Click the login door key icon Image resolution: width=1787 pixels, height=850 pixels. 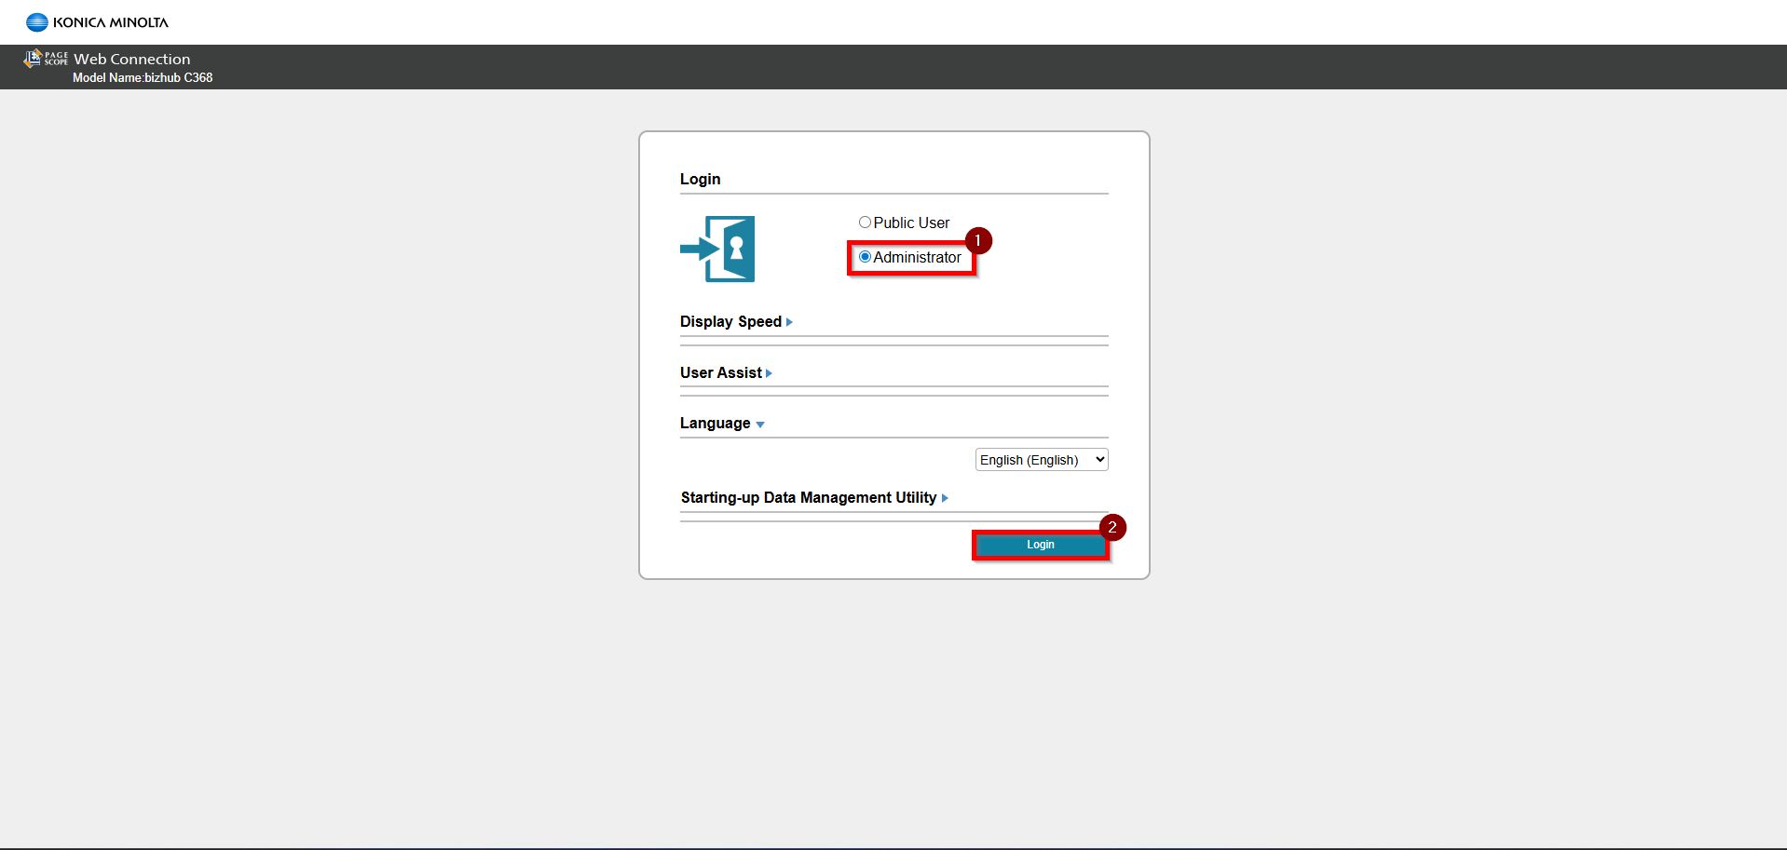pos(717,249)
